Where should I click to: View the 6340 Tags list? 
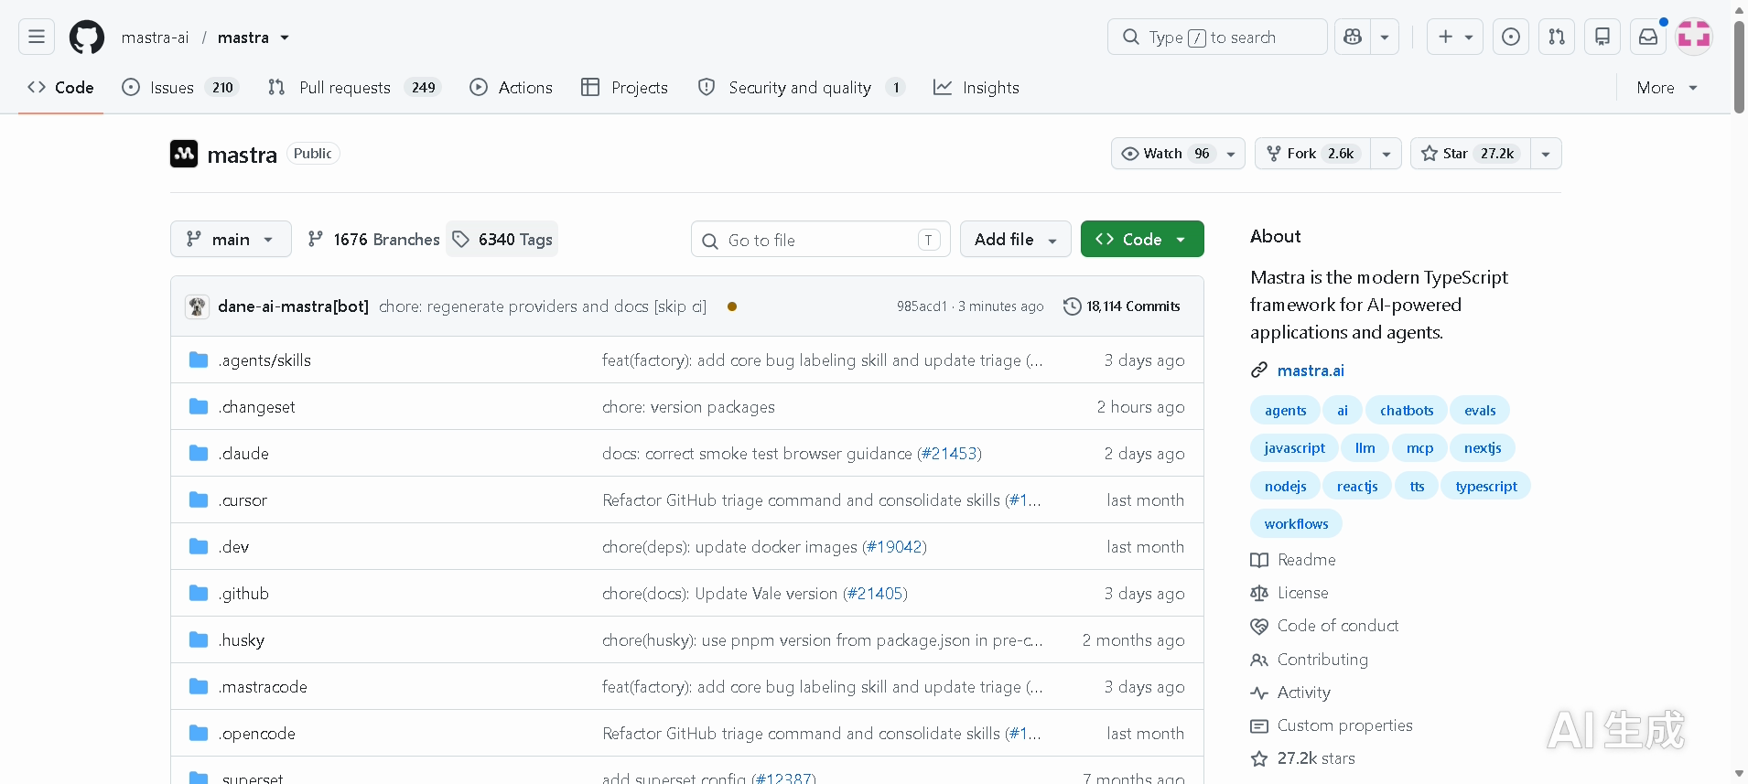click(x=502, y=239)
